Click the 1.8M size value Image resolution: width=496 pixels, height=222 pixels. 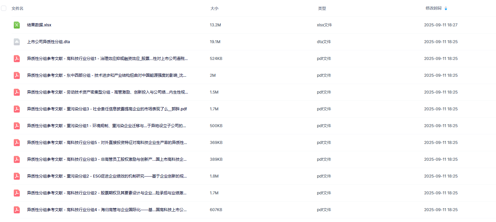click(x=214, y=176)
